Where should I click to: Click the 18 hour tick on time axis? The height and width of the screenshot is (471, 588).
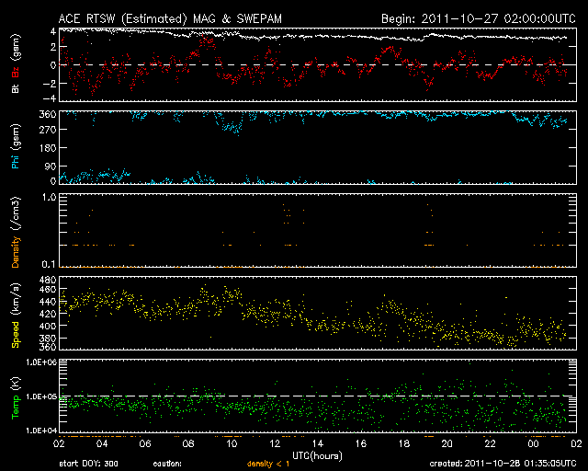pos(403,443)
